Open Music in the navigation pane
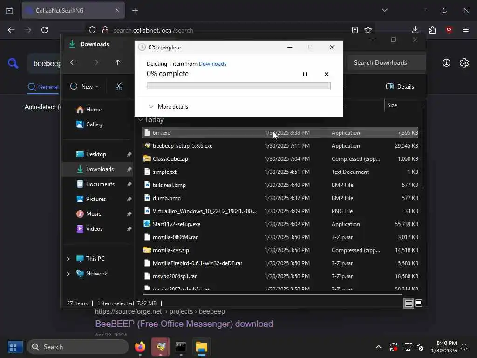The height and width of the screenshot is (358, 477). tap(93, 214)
